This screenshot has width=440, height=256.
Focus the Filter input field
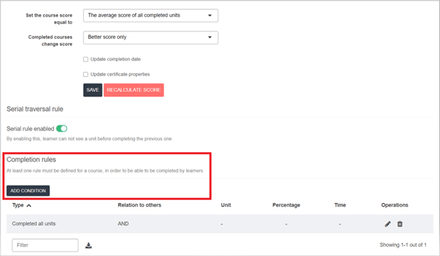point(45,245)
